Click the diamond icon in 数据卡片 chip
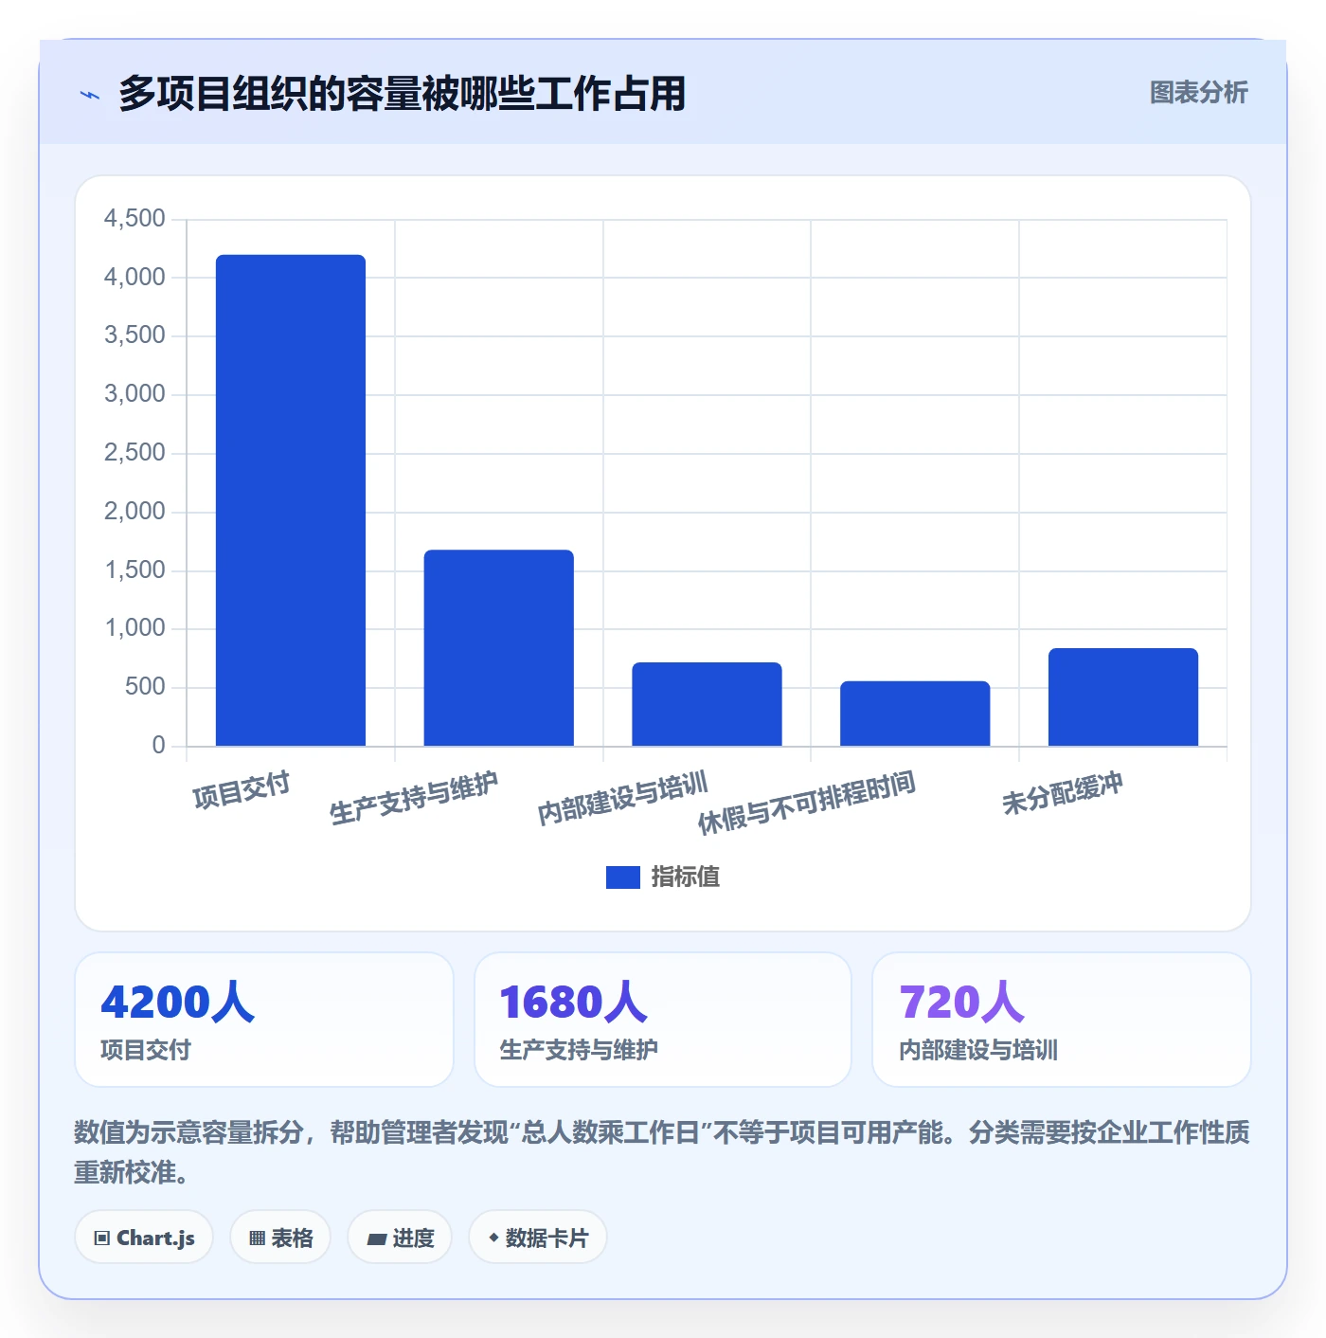The height and width of the screenshot is (1338, 1326). click(x=493, y=1238)
